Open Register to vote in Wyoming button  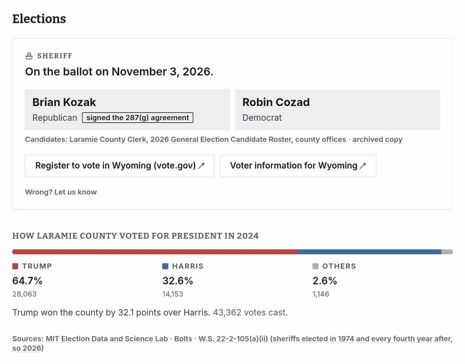(x=119, y=166)
